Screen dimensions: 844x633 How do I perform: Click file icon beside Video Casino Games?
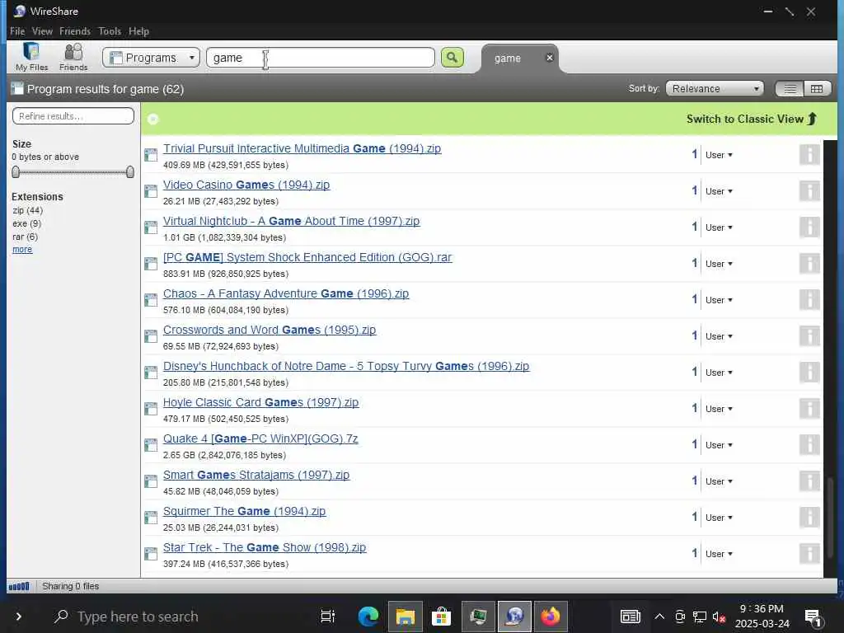click(x=151, y=191)
